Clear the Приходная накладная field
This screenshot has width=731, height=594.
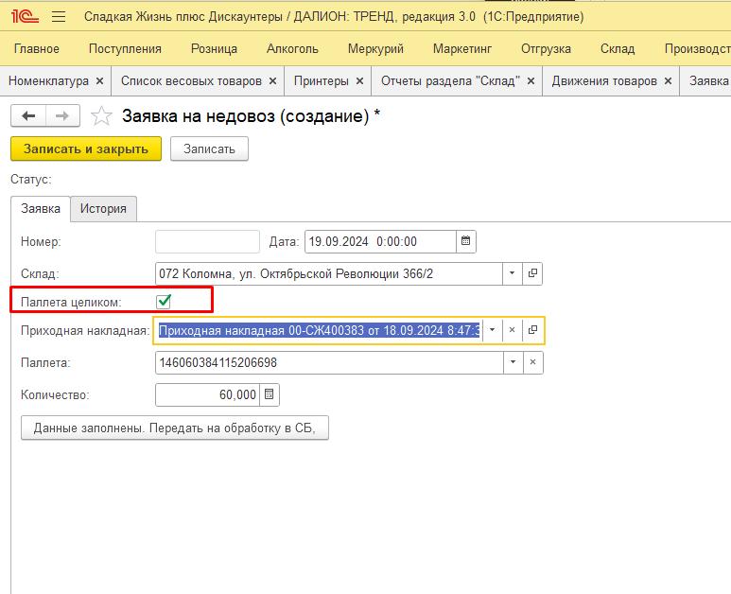[512, 330]
